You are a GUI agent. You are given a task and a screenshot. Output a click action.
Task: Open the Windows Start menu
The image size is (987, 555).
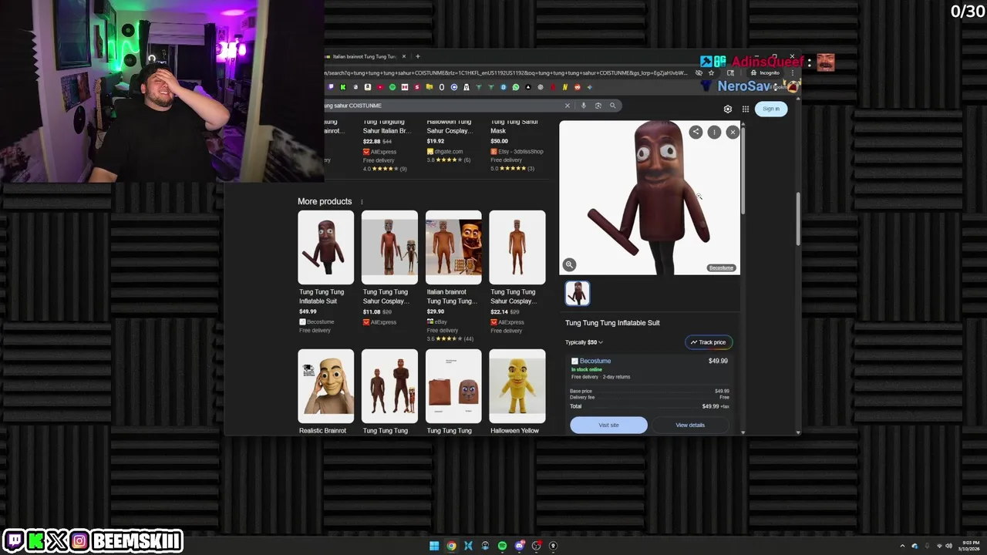(434, 546)
